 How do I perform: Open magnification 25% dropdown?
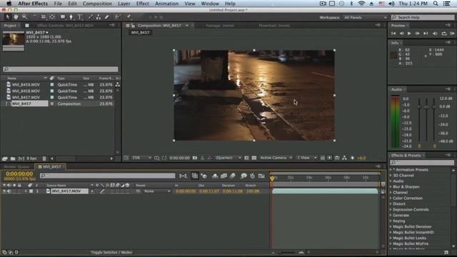point(141,158)
